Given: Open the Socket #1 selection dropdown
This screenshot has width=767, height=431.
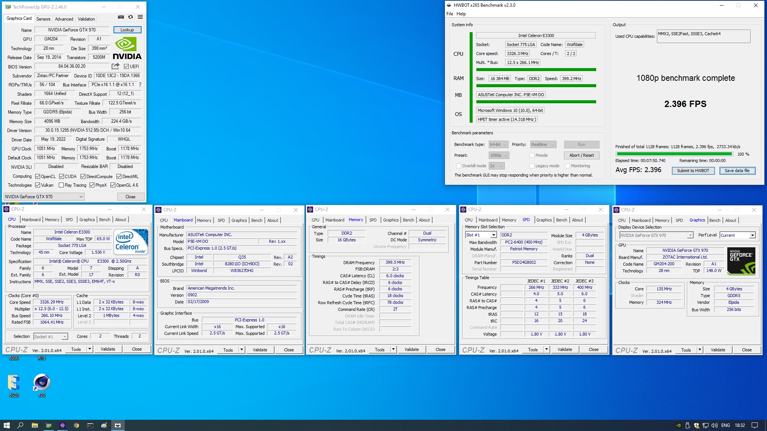Looking at the screenshot, I should click(x=51, y=336).
